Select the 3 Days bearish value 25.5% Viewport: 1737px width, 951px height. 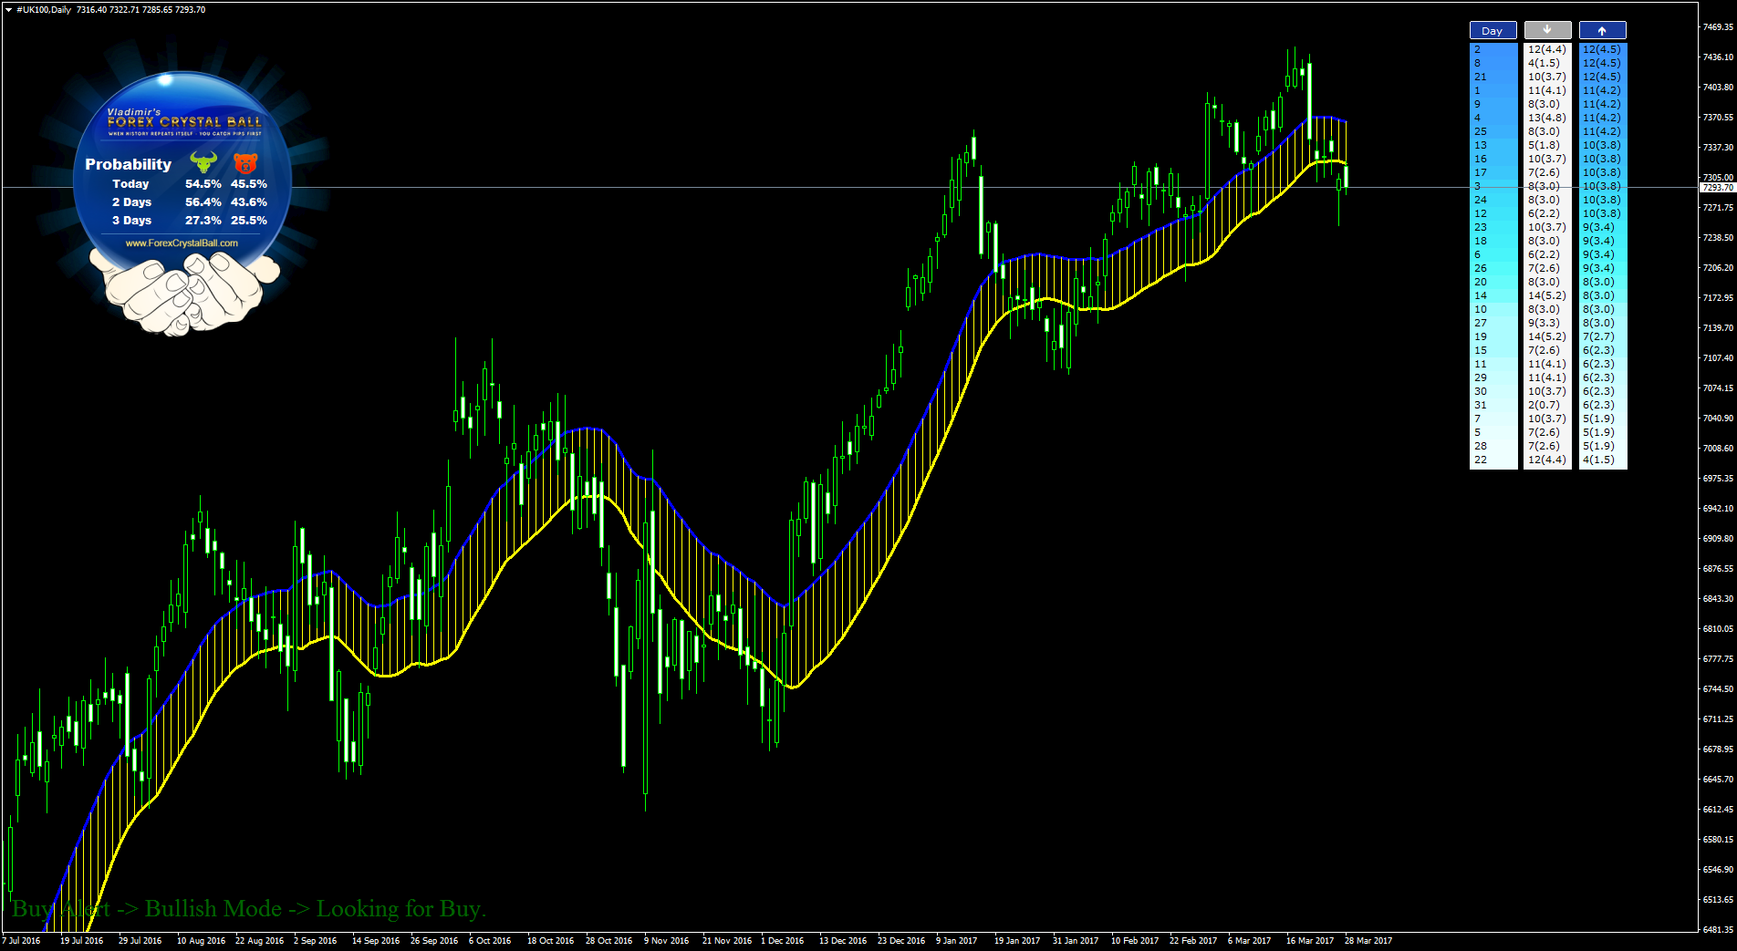click(x=249, y=221)
